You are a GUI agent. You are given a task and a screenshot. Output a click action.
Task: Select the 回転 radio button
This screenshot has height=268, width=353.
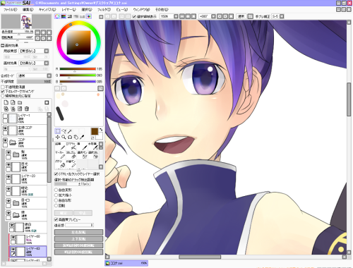pos(56,205)
